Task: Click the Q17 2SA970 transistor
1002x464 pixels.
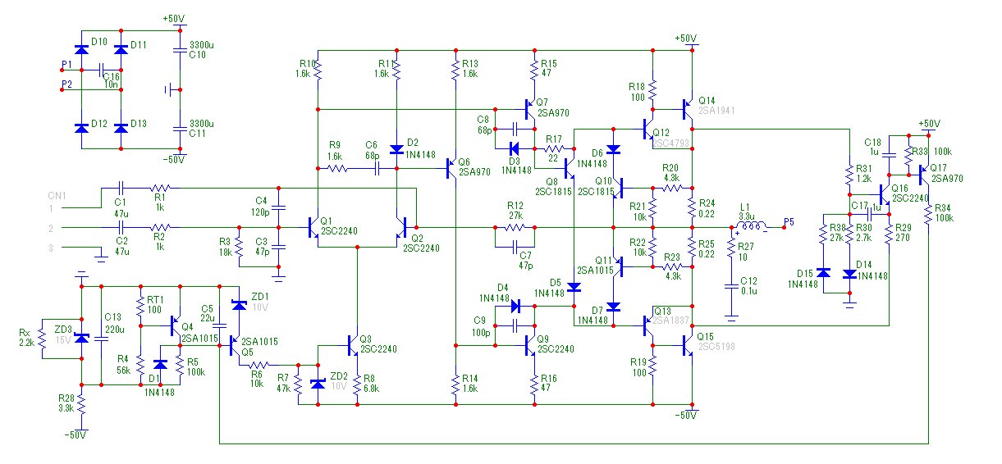Action: (924, 173)
